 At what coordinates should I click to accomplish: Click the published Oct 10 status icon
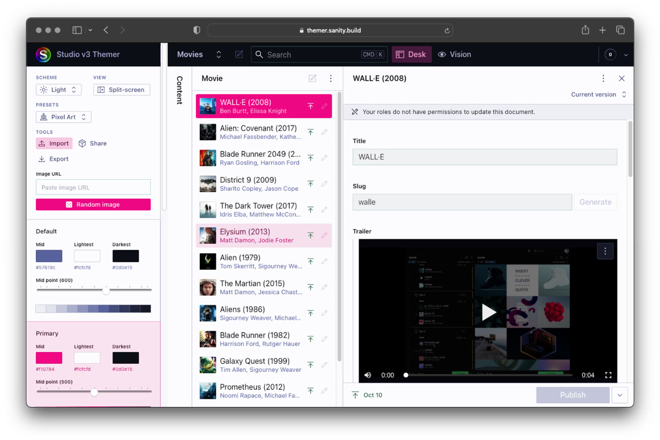[x=355, y=395]
